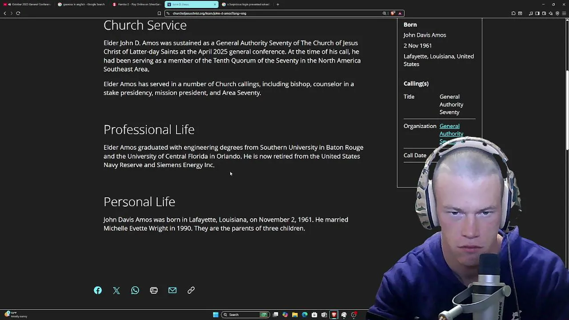
Task: Open Microsoft Store from taskbar
Action: tap(314, 315)
